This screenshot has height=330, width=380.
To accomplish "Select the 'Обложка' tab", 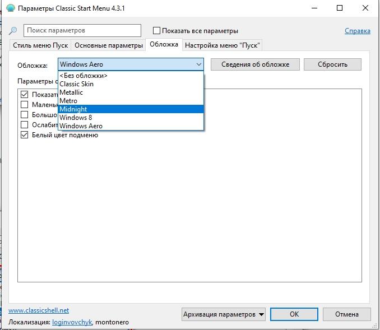I will [164, 44].
